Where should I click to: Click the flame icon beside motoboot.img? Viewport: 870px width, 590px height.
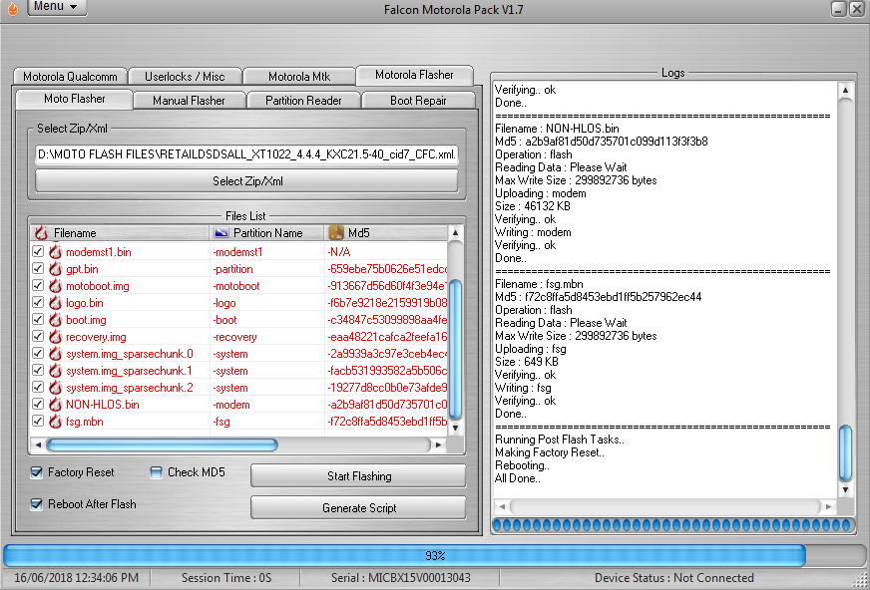click(55, 286)
